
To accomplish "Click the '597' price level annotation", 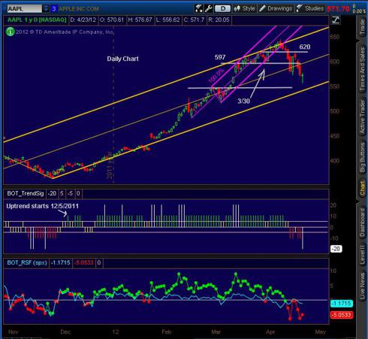I will [x=220, y=57].
